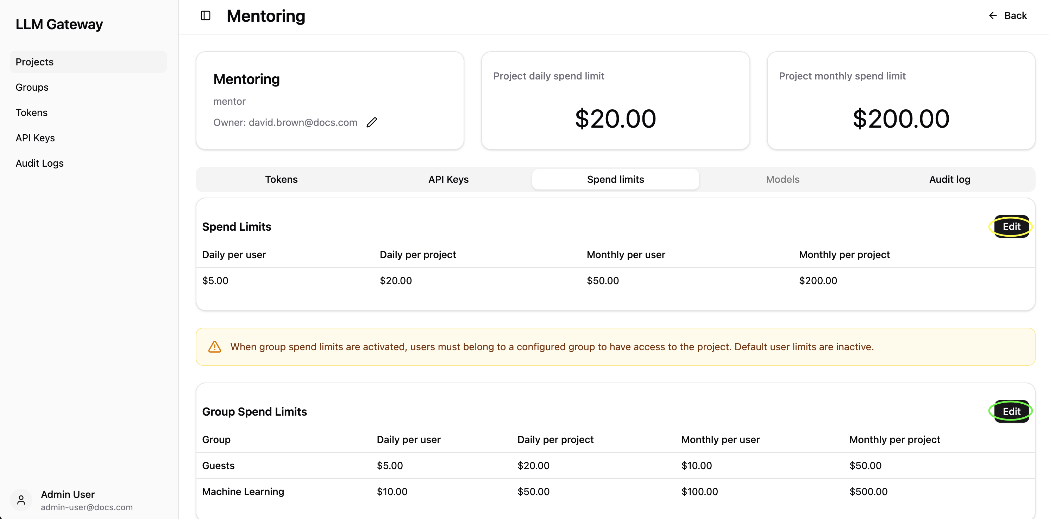Screen dimensions: 1049x519
Task: Click the pencil icon to edit owner
Action: click(372, 122)
